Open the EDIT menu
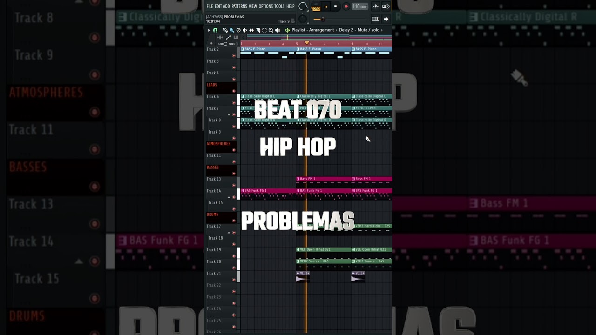This screenshot has width=596, height=335. pos(218,7)
